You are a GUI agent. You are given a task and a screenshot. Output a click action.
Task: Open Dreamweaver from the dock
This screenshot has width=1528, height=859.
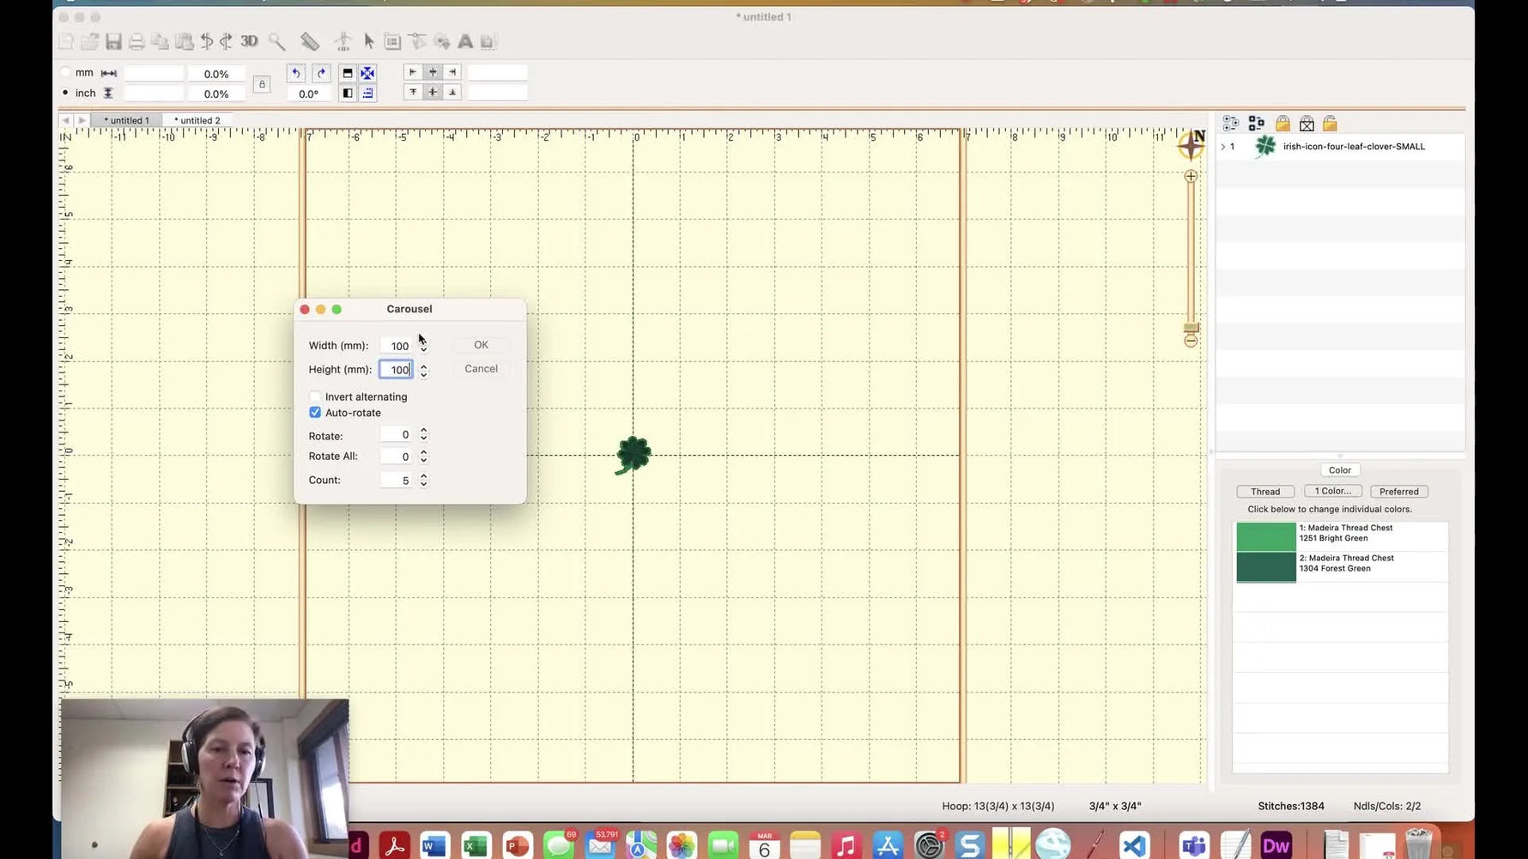[x=1276, y=845]
